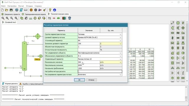Select the 'Основной лист' sheet tab
This screenshot has width=189, height=106.
(x=9, y=22)
